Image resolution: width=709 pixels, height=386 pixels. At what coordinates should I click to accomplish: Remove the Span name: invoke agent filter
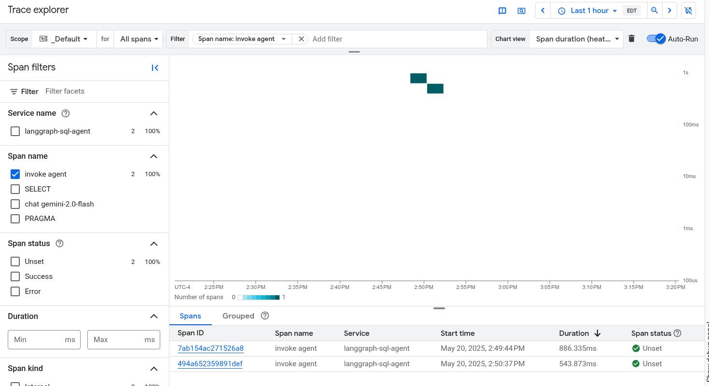click(x=301, y=39)
